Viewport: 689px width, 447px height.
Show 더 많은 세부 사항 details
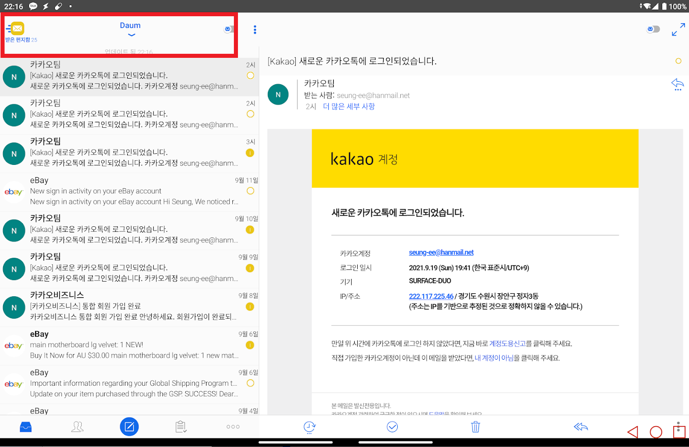point(349,107)
